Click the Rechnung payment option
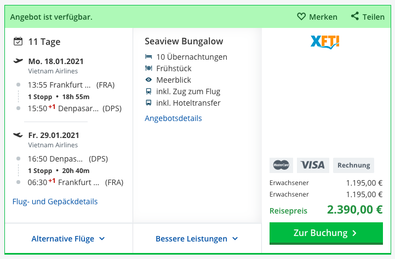 [x=353, y=165]
